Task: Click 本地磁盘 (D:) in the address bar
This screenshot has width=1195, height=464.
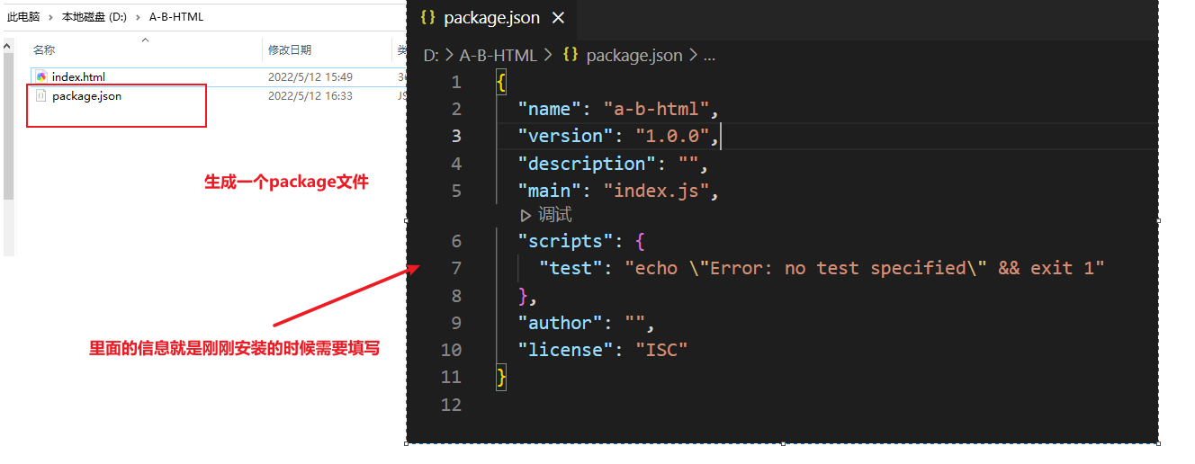Action: 94,17
